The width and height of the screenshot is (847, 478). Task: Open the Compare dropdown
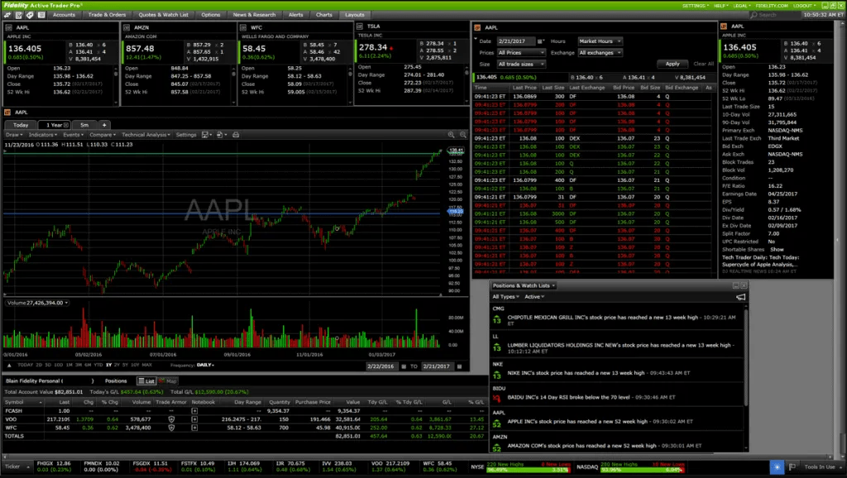(103, 135)
